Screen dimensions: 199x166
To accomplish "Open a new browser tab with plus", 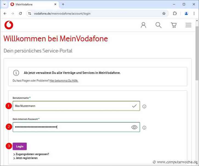I will [63, 4].
